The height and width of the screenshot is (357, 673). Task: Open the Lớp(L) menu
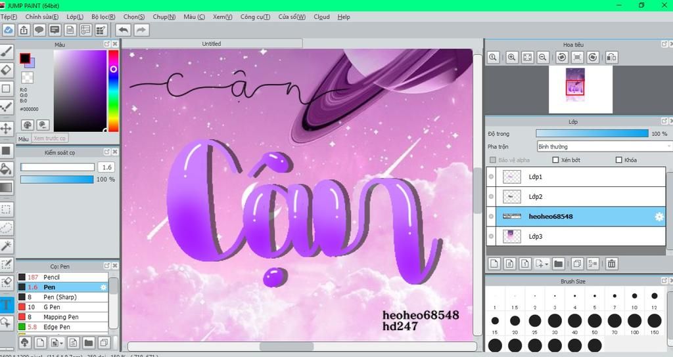click(x=75, y=16)
